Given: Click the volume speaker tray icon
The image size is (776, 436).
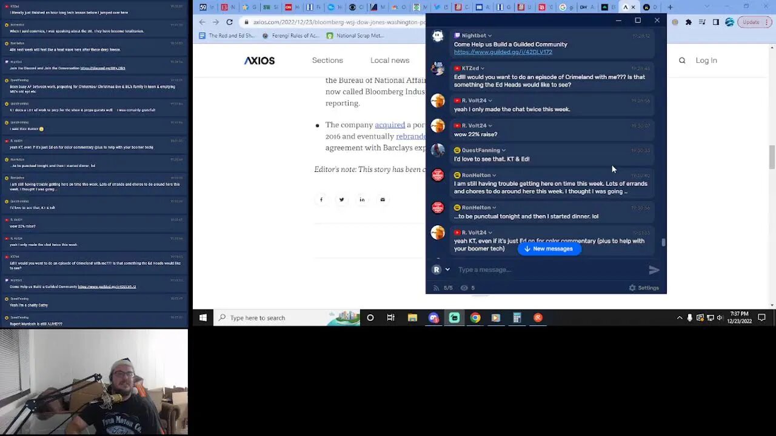Looking at the screenshot, I should point(720,318).
